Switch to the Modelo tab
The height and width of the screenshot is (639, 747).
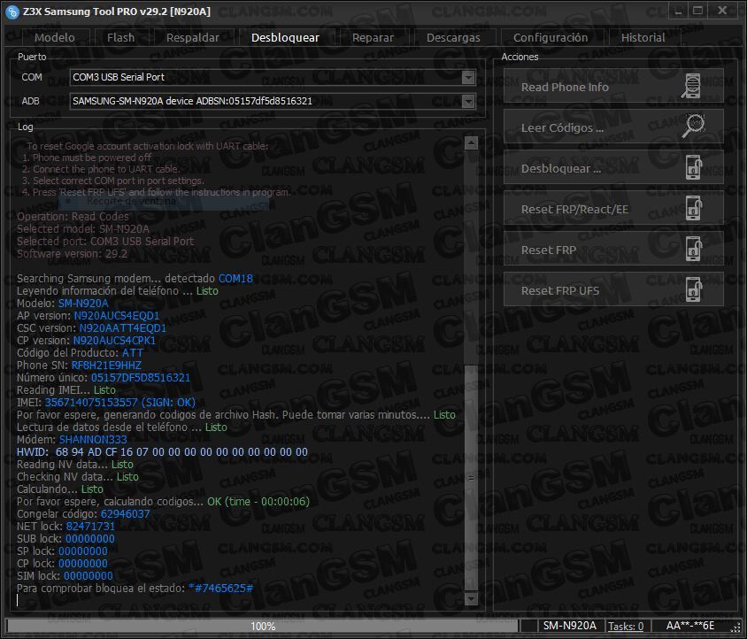click(x=55, y=38)
